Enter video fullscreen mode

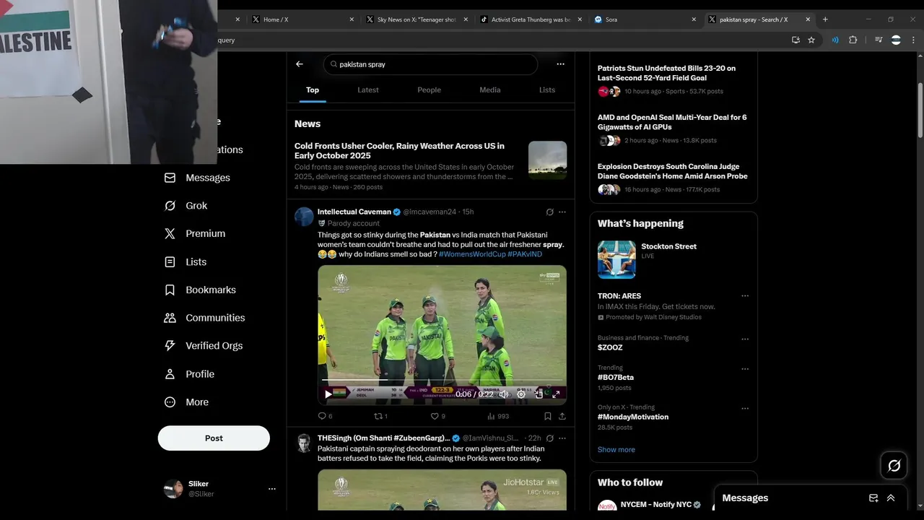(556, 394)
